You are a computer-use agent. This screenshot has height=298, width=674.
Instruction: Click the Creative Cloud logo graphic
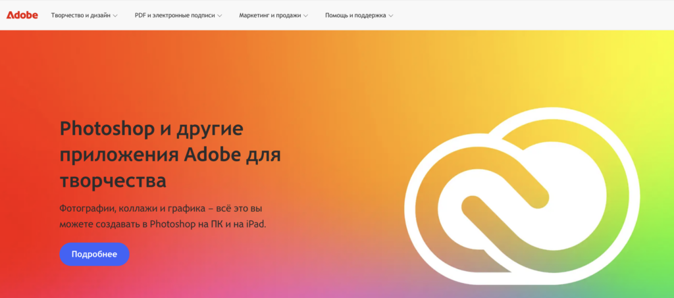522,196
